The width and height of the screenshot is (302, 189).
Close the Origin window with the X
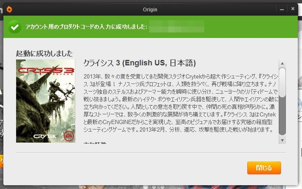[x=293, y=8]
